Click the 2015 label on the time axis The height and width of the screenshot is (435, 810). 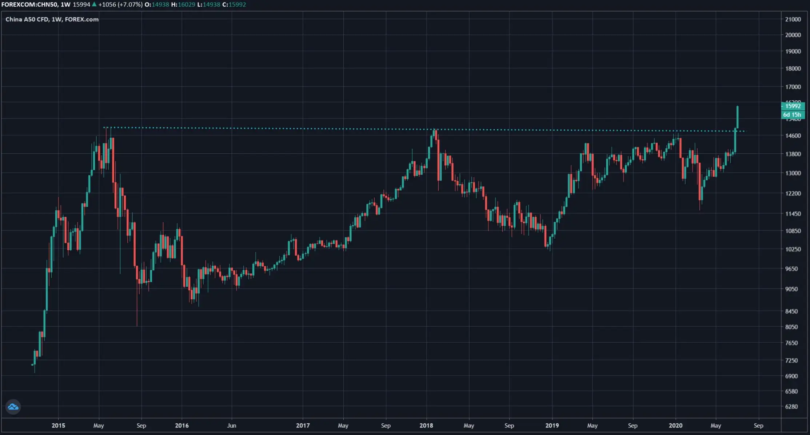(x=58, y=426)
